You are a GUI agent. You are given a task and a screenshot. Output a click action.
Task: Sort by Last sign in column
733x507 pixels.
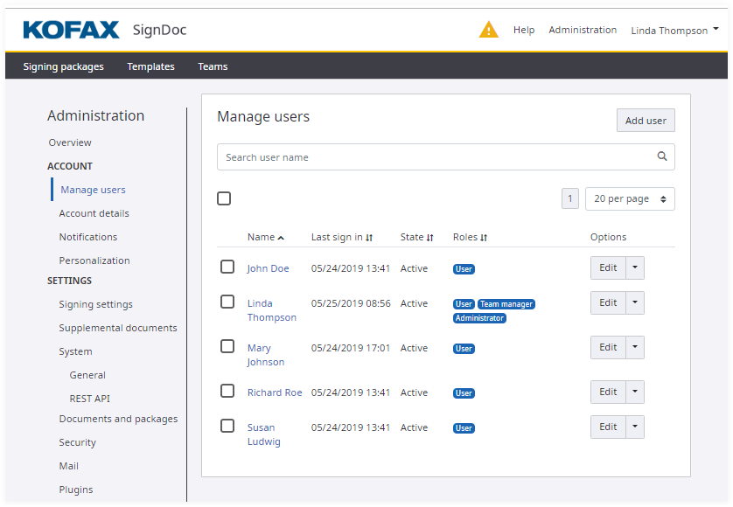coord(369,238)
